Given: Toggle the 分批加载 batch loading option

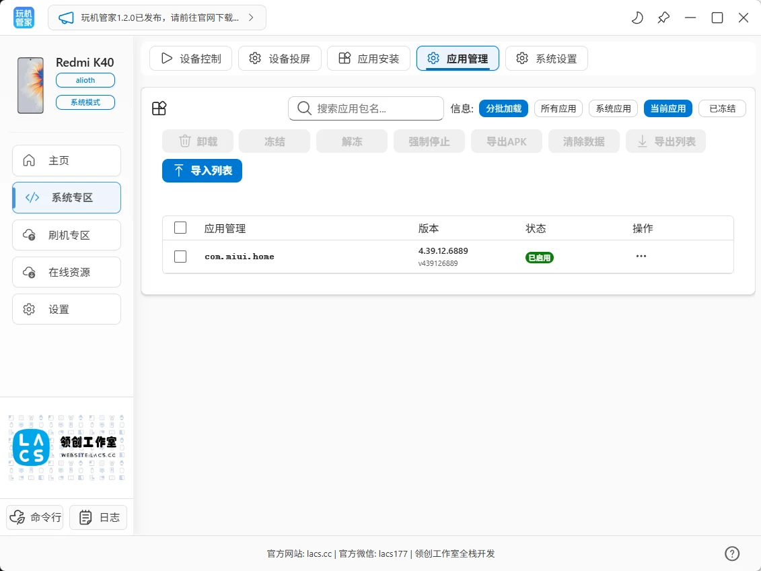Looking at the screenshot, I should [503, 108].
